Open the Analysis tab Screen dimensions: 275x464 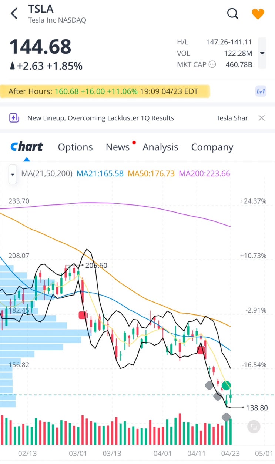pos(160,147)
